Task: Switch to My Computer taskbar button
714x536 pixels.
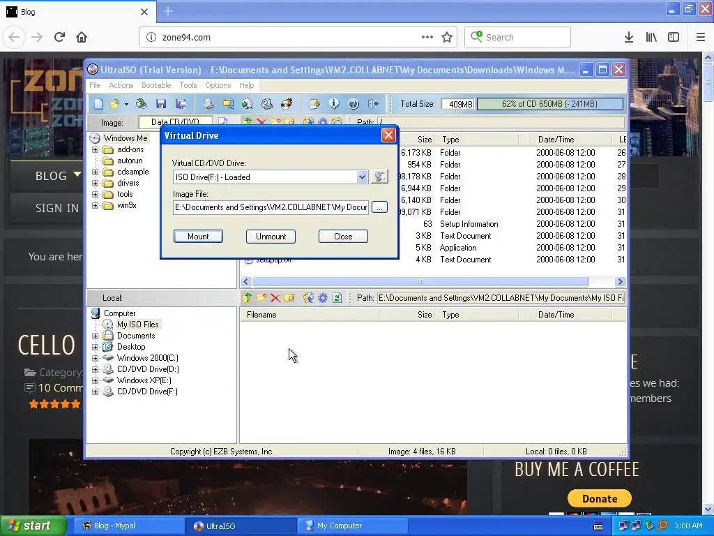Action: click(352, 526)
